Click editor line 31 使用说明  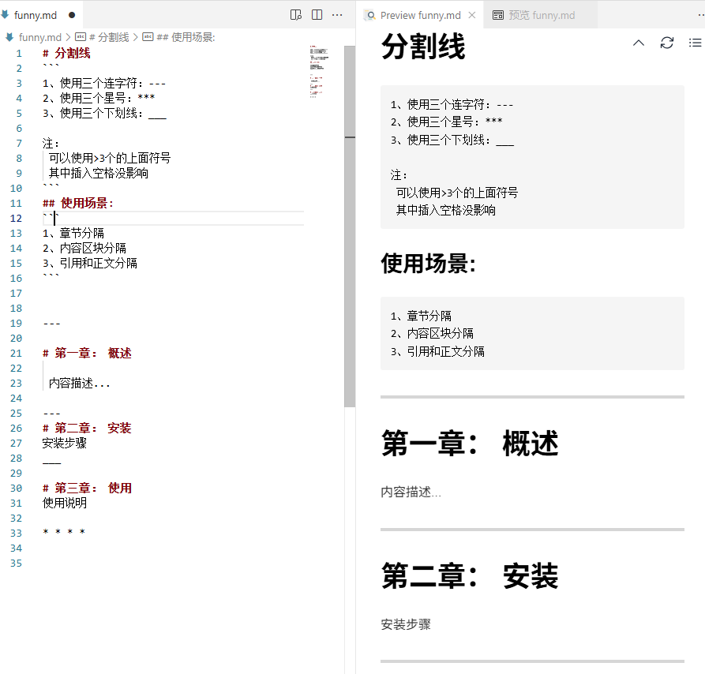[x=64, y=503]
